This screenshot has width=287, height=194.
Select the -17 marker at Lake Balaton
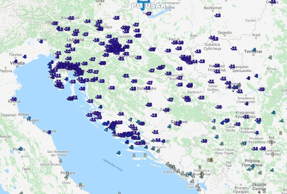149,13
